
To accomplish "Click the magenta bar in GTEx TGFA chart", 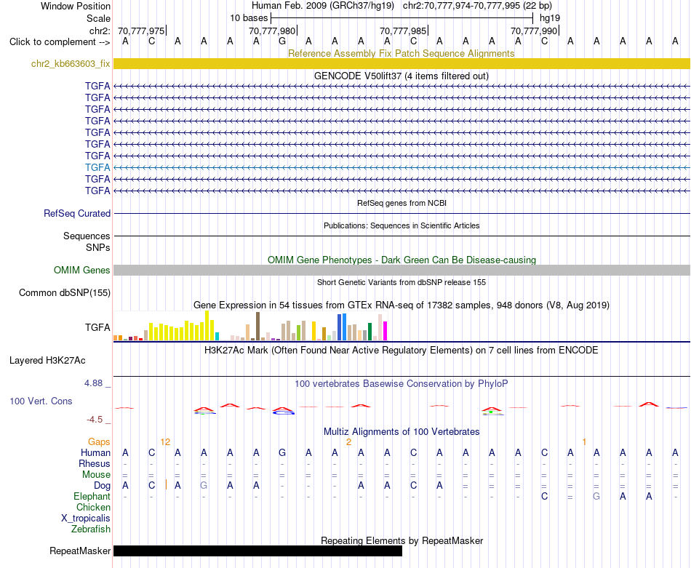I will click(385, 330).
